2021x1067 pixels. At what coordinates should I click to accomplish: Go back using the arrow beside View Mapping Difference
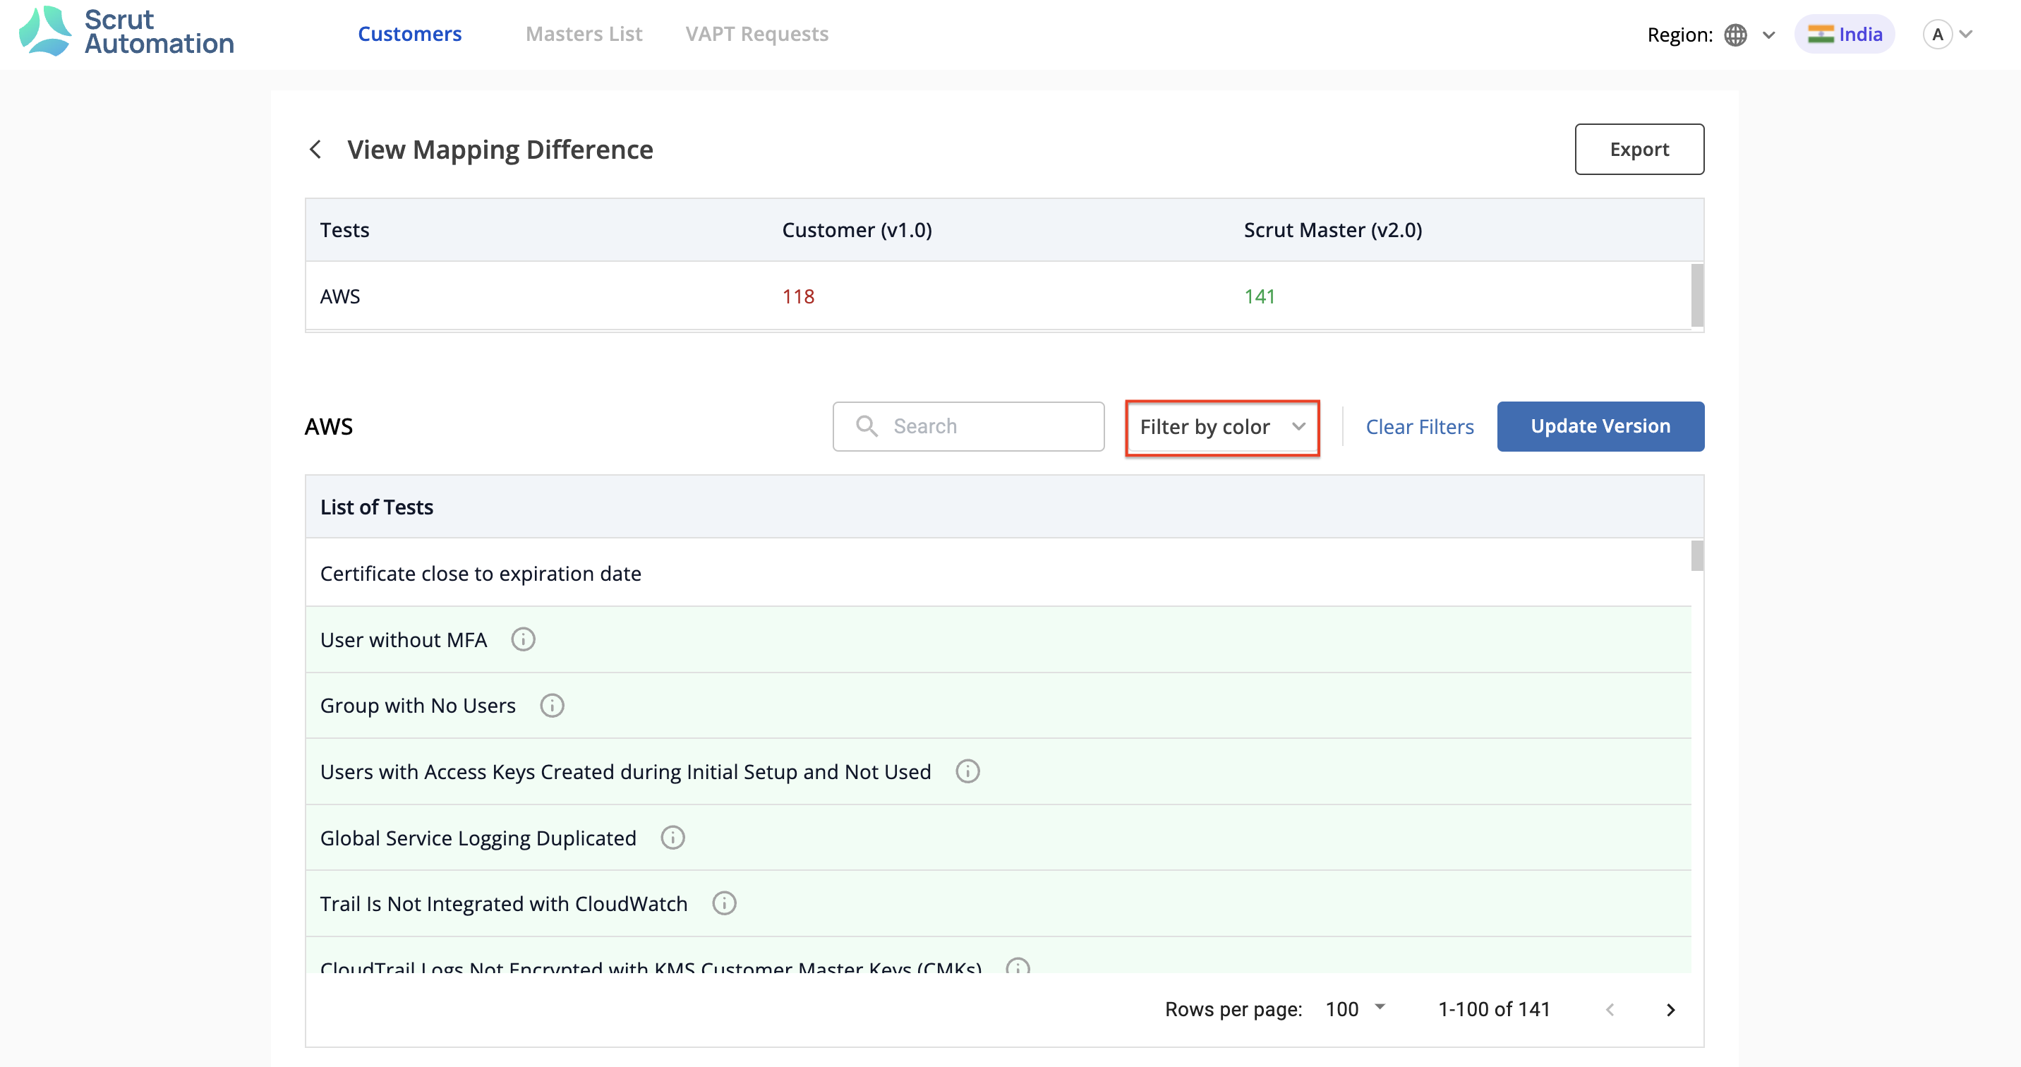tap(315, 149)
